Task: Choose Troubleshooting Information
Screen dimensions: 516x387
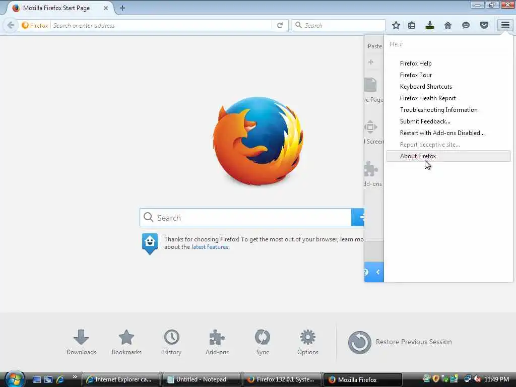Action: pos(439,109)
